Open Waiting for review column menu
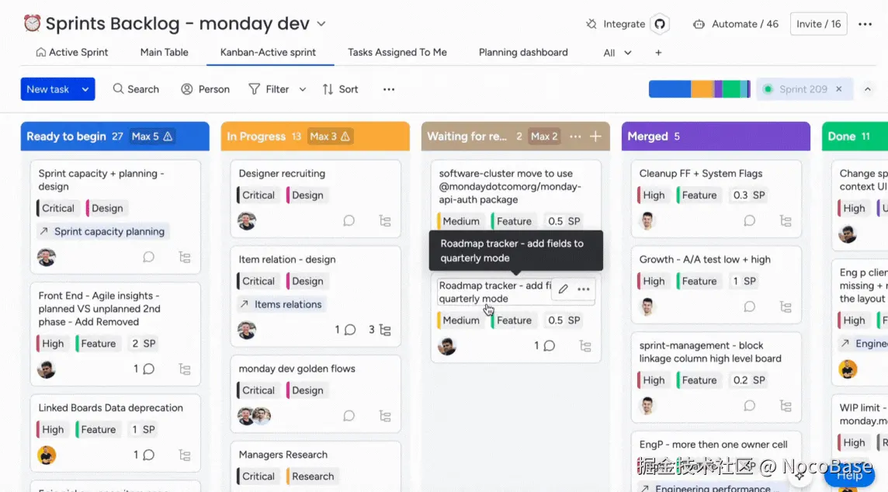 click(575, 137)
